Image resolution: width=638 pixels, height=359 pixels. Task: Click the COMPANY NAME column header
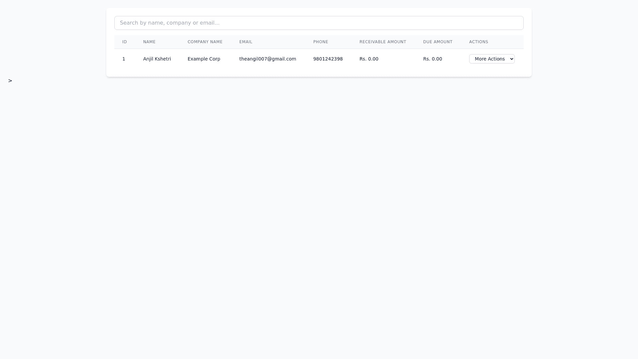click(205, 42)
